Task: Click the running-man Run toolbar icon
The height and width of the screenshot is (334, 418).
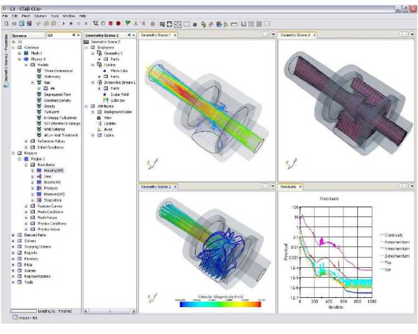Action: tap(136, 24)
